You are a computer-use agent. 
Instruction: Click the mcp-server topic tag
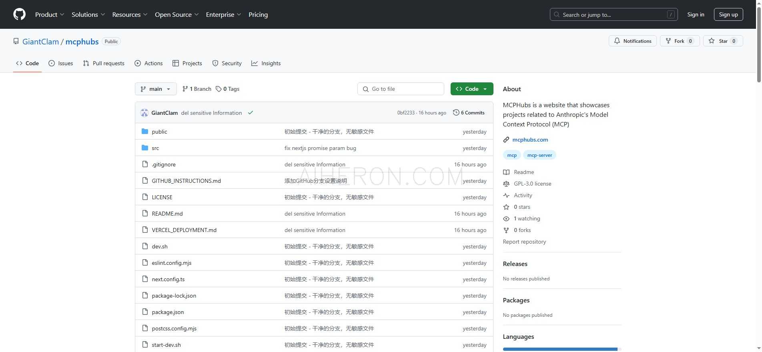pos(539,155)
